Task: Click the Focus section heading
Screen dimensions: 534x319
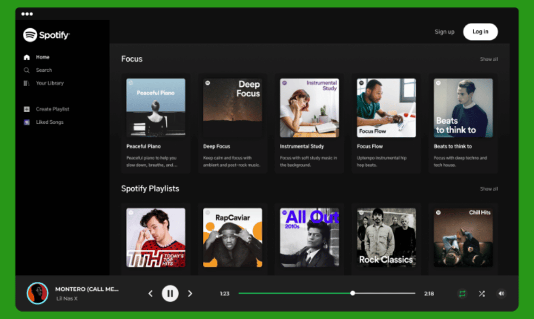Action: (x=132, y=59)
